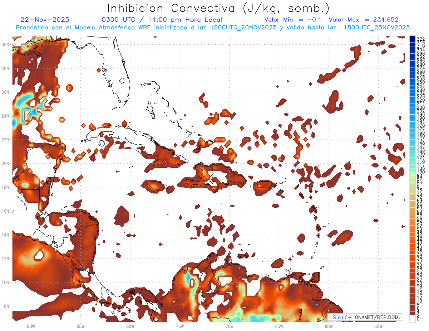Image resolution: width=429 pixels, height=331 pixels.
Task: Click the colorbar value label '0'
Action: pos(418,319)
